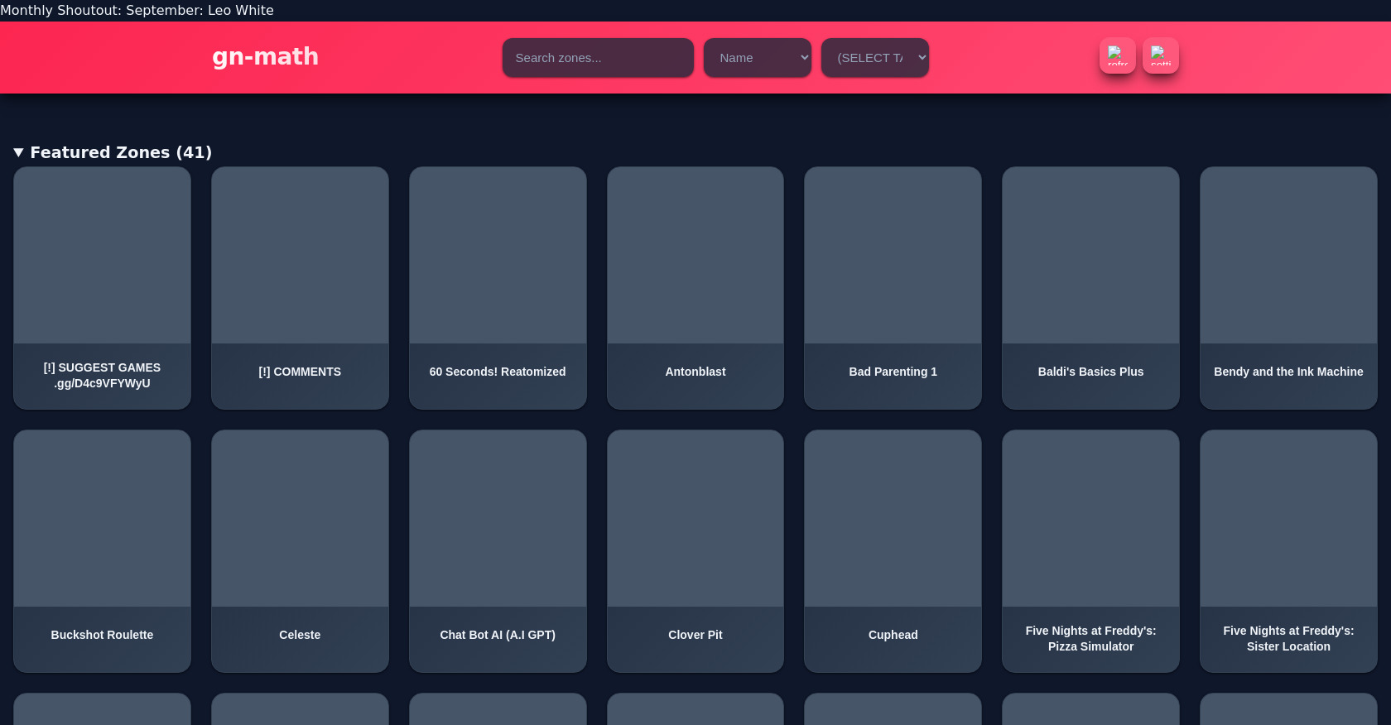Open the Name sort dropdown
The width and height of the screenshot is (1391, 725).
(758, 58)
